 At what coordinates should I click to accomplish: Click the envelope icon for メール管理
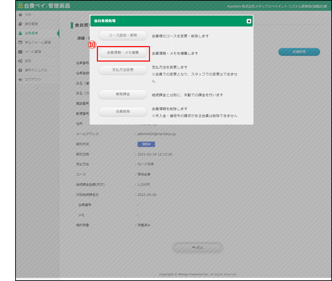tap(20, 52)
